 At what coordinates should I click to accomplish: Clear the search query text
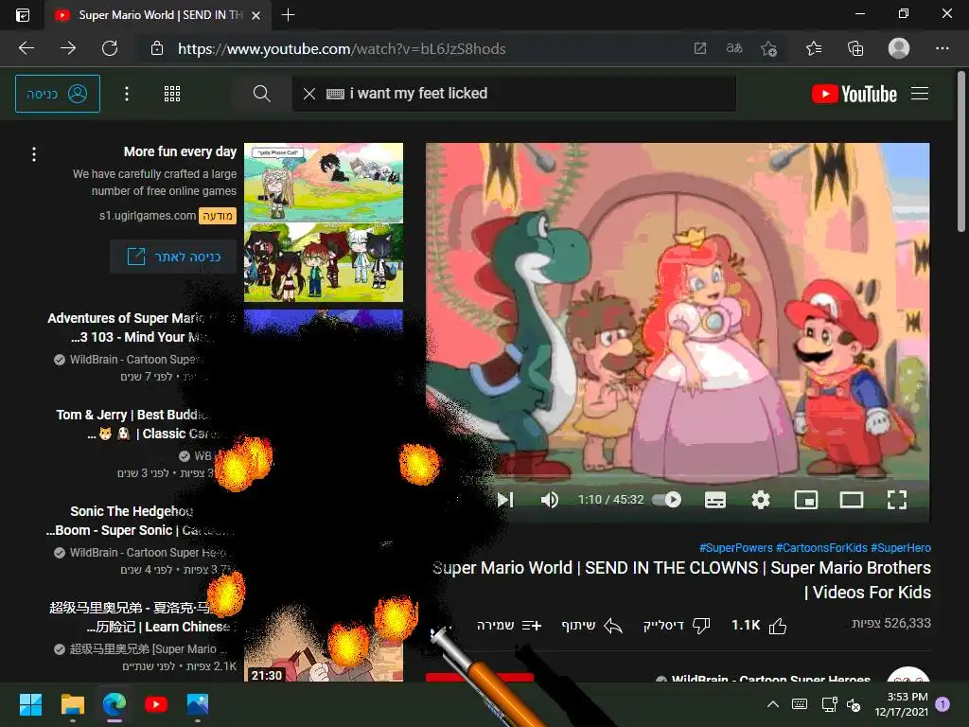[309, 94]
